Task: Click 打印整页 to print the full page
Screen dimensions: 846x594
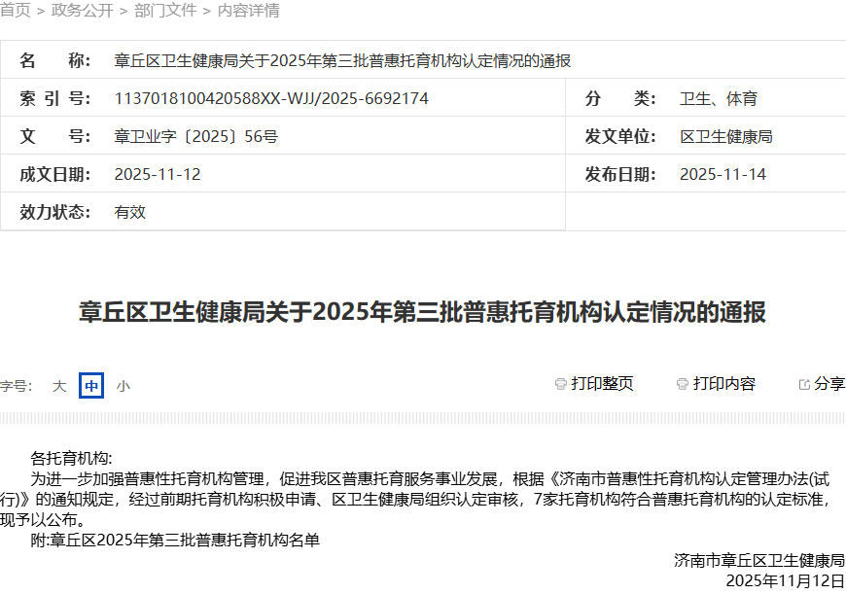Action: pos(603,383)
